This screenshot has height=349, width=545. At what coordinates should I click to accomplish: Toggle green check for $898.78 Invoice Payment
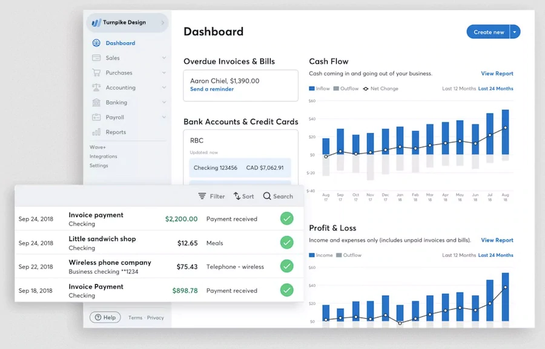[287, 290]
